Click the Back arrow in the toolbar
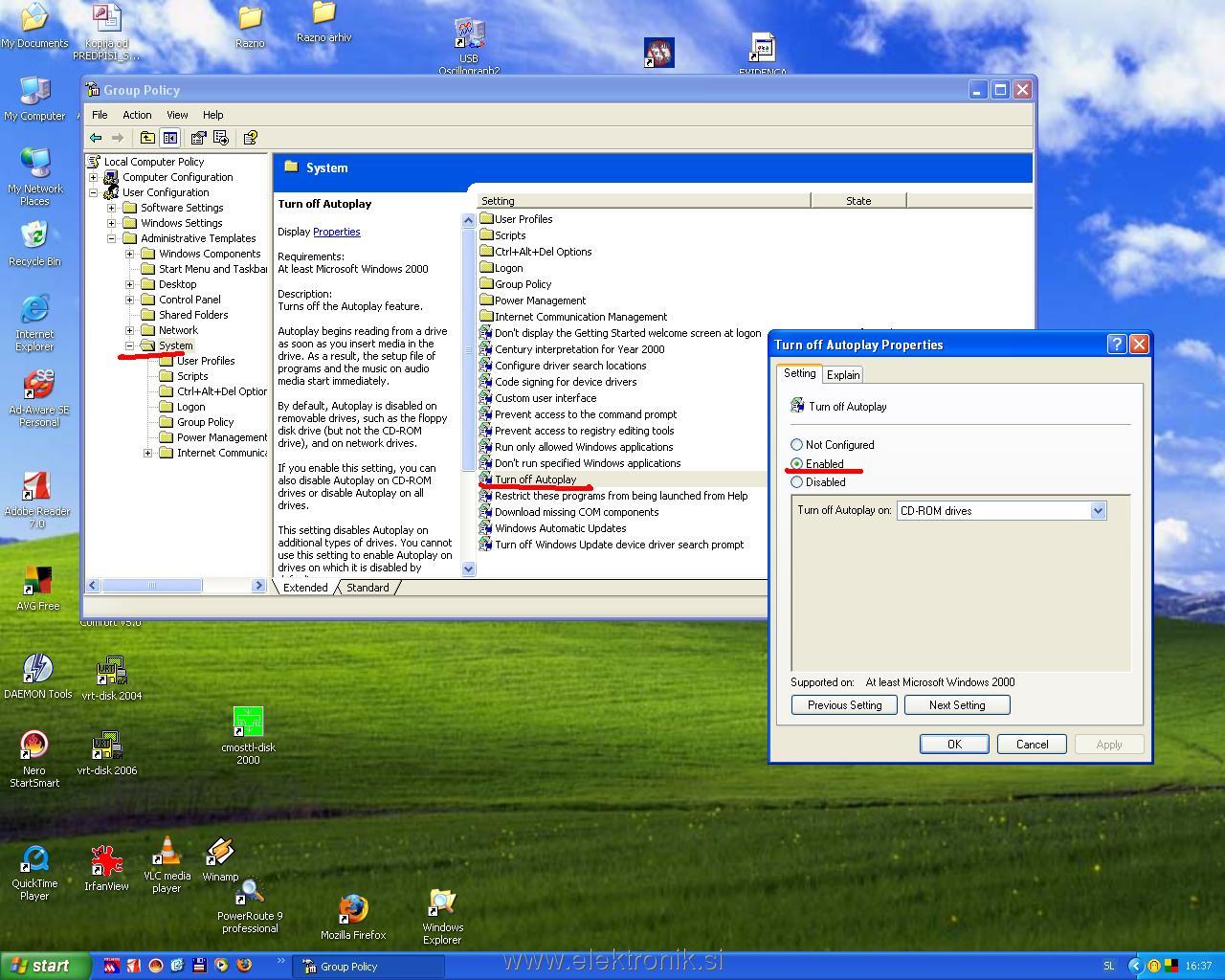Screen dimensions: 1225x980 click(96, 138)
